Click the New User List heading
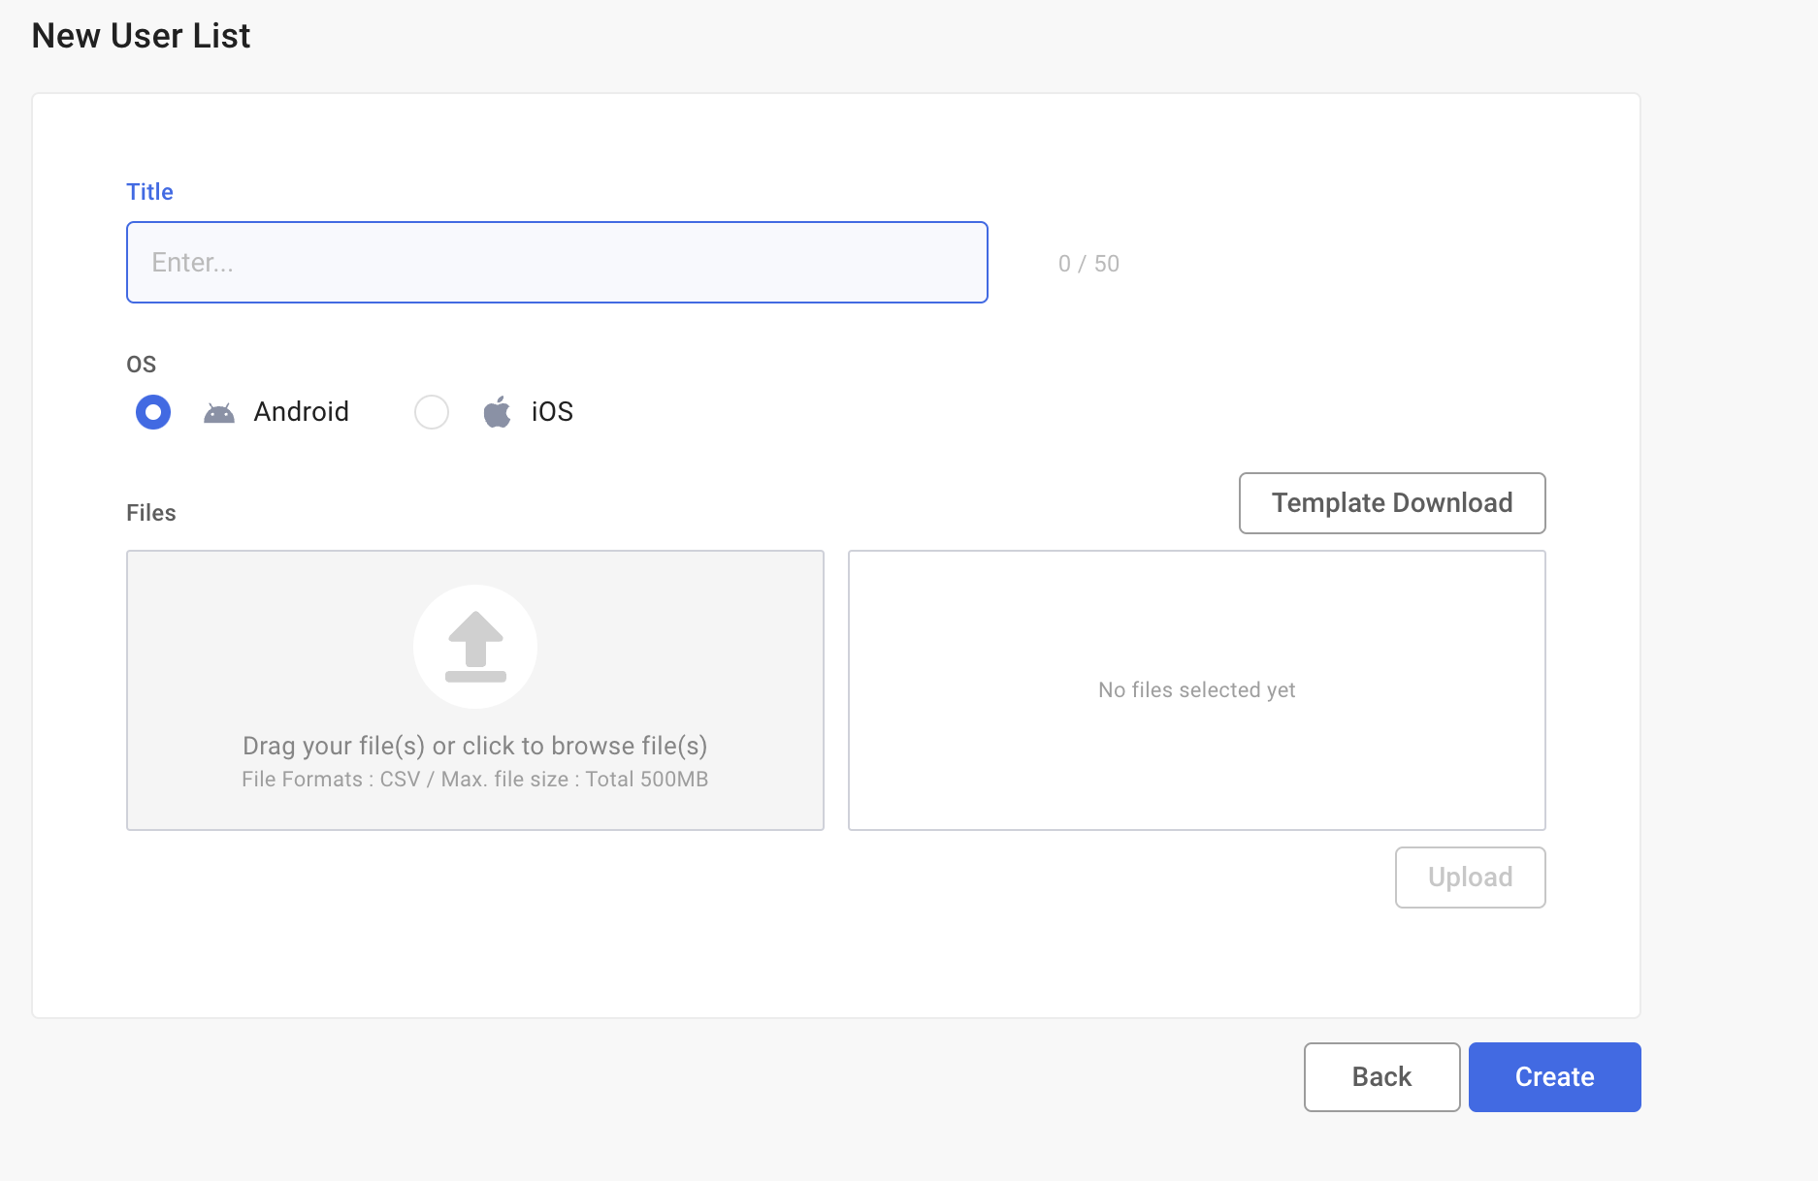This screenshot has width=1818, height=1181. [x=141, y=36]
